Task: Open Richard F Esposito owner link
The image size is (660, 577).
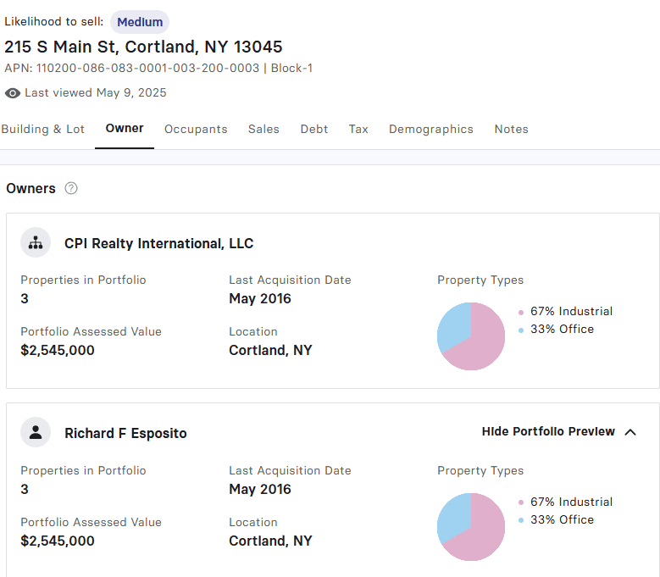Action: (125, 434)
